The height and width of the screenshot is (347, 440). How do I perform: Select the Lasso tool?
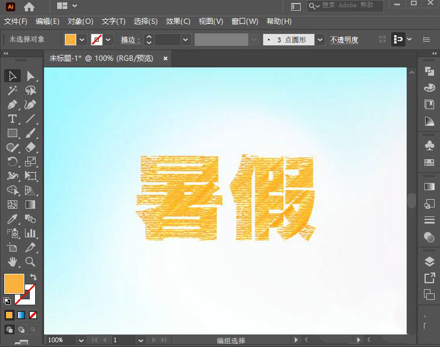(x=30, y=91)
